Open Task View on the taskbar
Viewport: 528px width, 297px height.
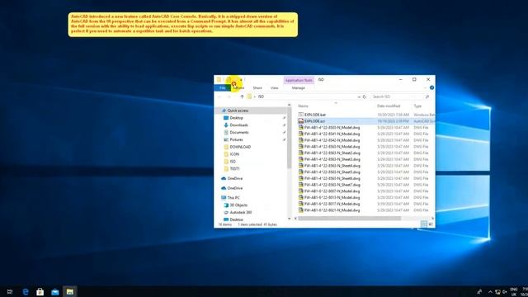[x=10, y=292]
